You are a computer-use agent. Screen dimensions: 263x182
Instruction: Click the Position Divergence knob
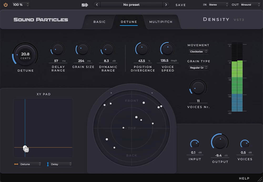(142, 49)
